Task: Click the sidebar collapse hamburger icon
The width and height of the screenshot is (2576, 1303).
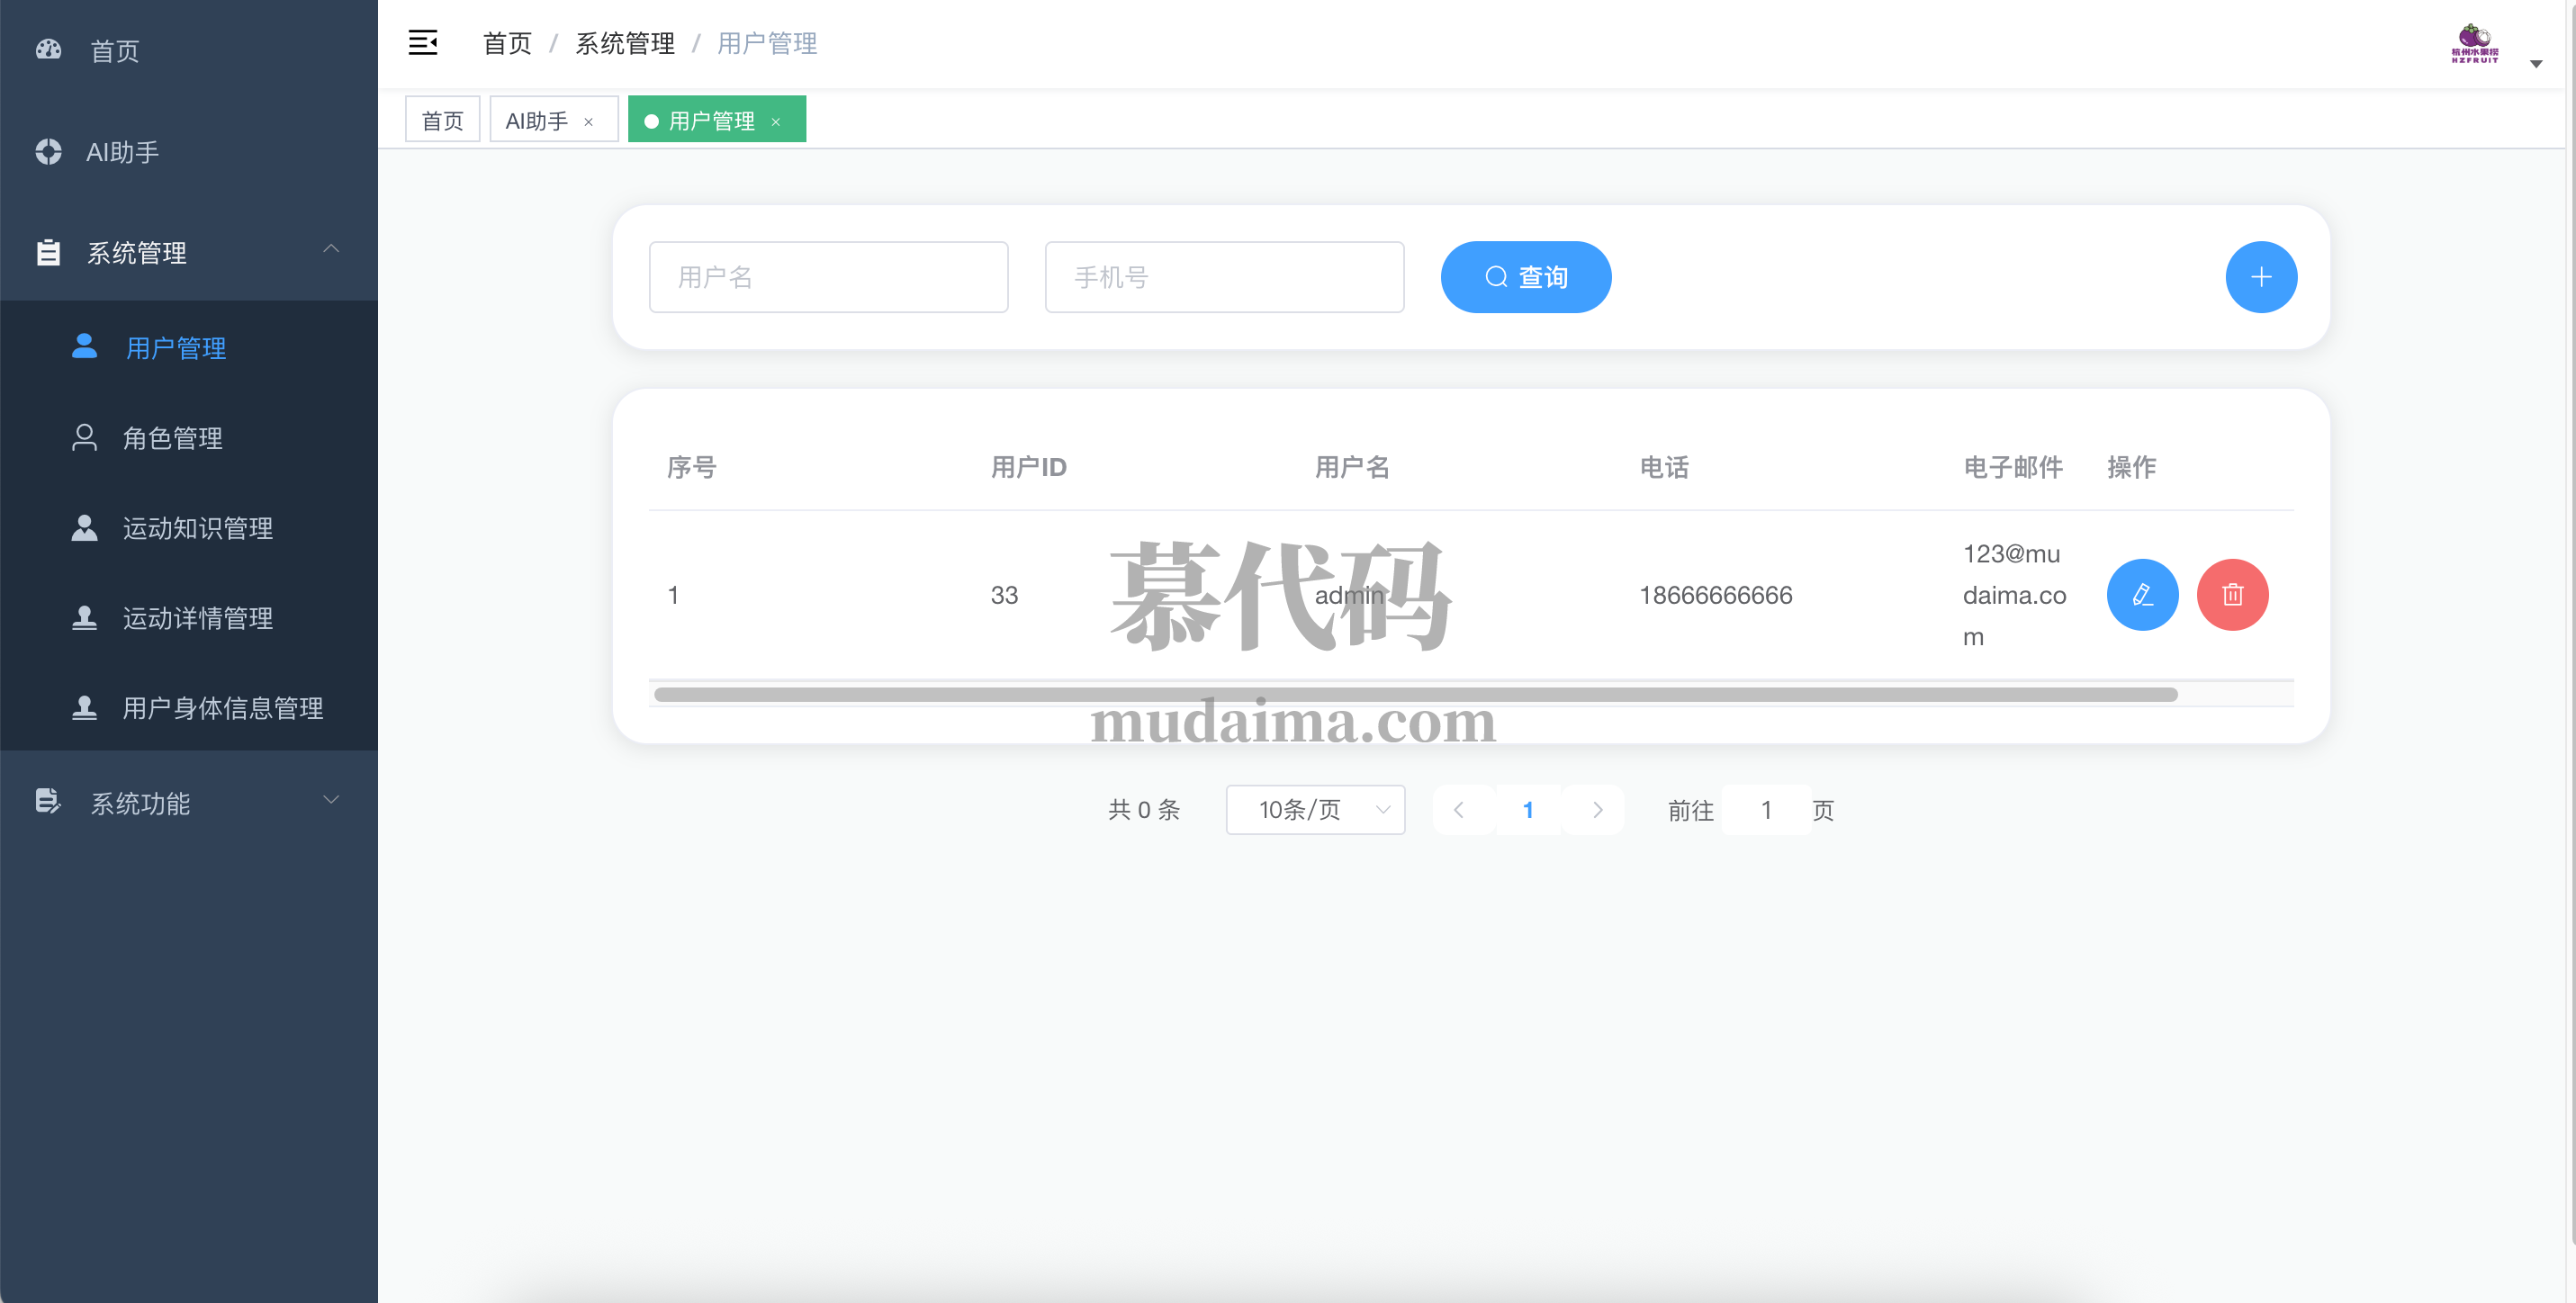Action: pyautogui.click(x=422, y=43)
